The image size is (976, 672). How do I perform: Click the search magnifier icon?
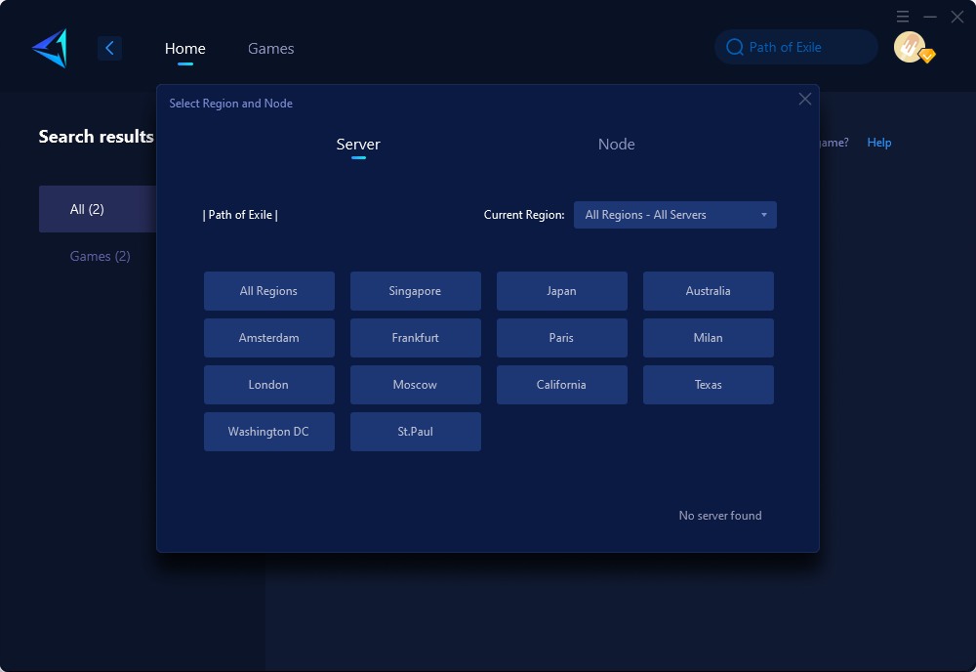735,47
